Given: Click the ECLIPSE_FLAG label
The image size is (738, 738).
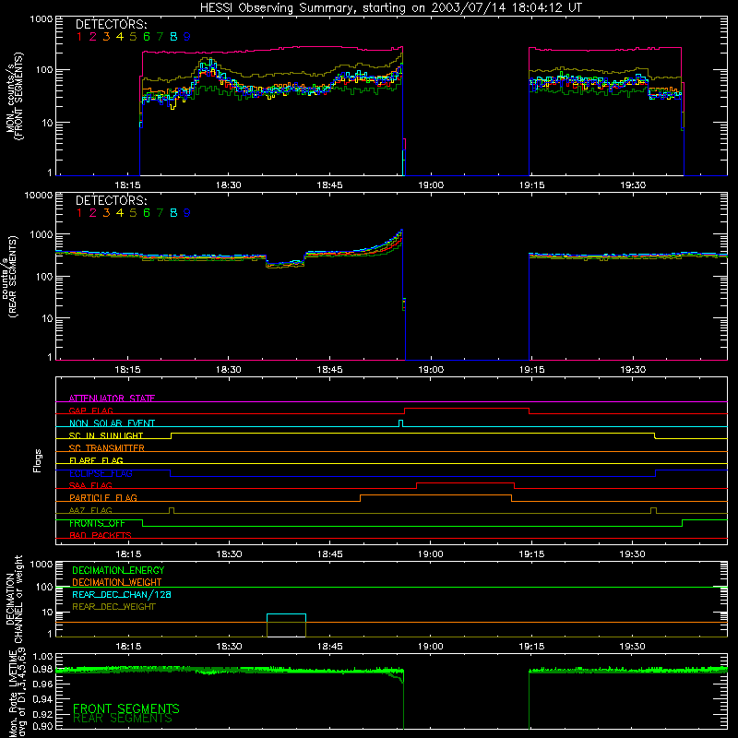Looking at the screenshot, I should tap(101, 473).
